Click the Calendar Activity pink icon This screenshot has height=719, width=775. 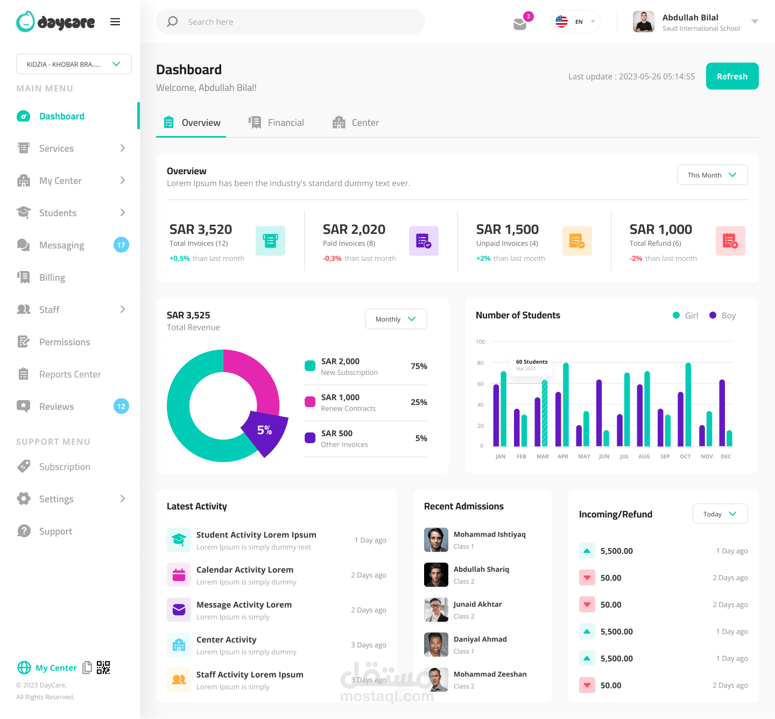pos(179,575)
